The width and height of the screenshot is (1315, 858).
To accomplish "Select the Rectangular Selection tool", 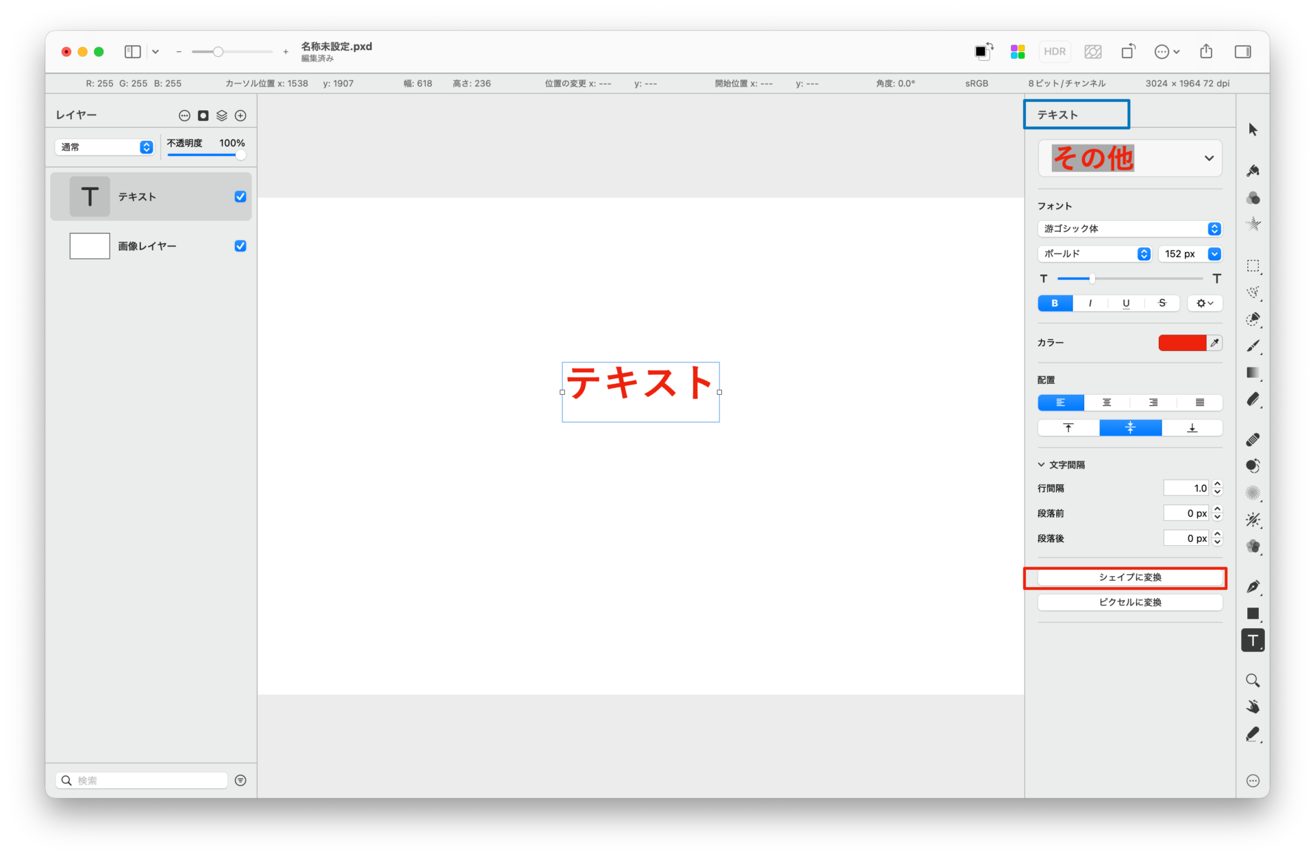I will click(x=1253, y=265).
